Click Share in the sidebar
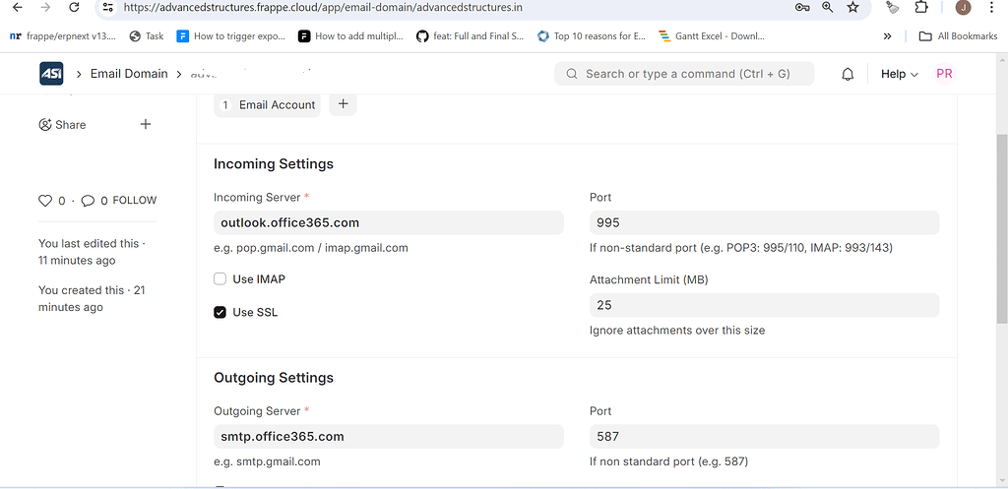 (62, 125)
